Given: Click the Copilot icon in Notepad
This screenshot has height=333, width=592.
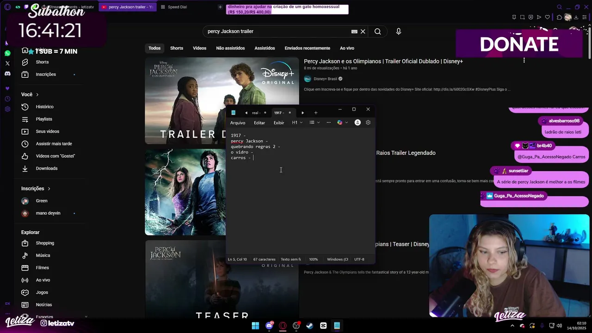Looking at the screenshot, I should click(340, 123).
